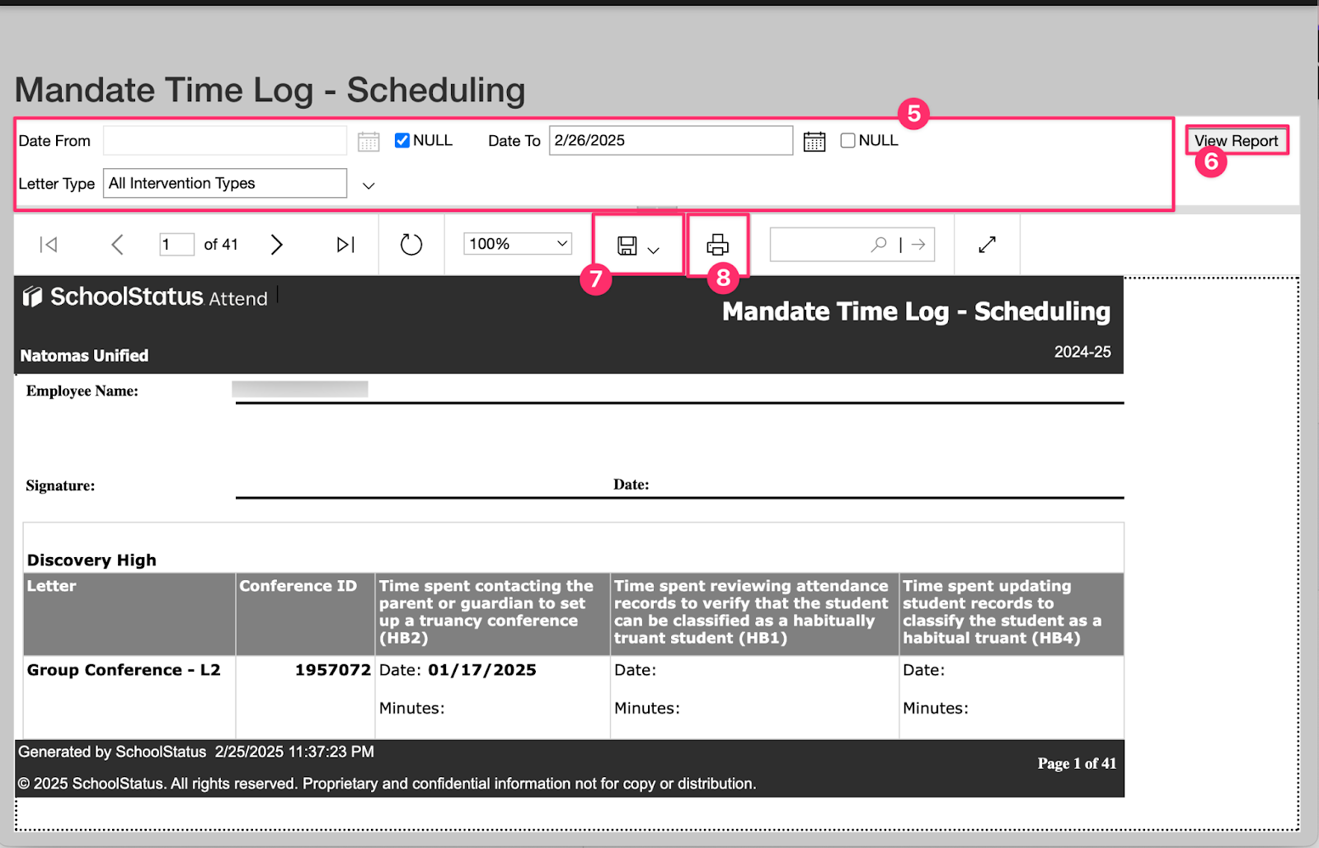Open Date To calendar picker
Viewport: 1319px width, 848px height.
point(814,142)
